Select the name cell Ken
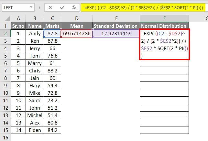This screenshot has width=208, height=141. click(35, 41)
